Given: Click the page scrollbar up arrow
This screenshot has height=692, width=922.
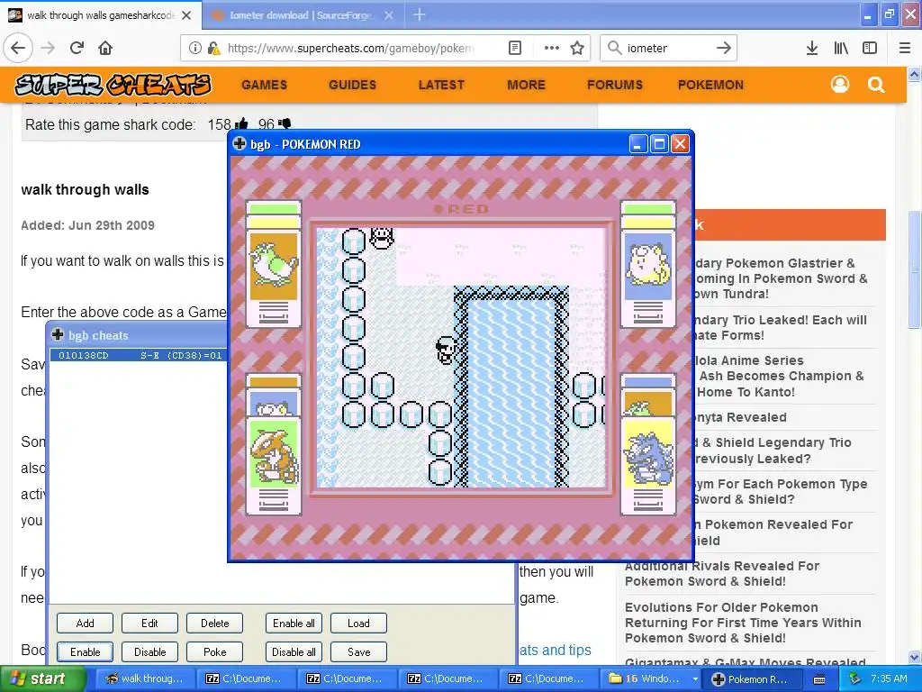Looking at the screenshot, I should (x=915, y=74).
